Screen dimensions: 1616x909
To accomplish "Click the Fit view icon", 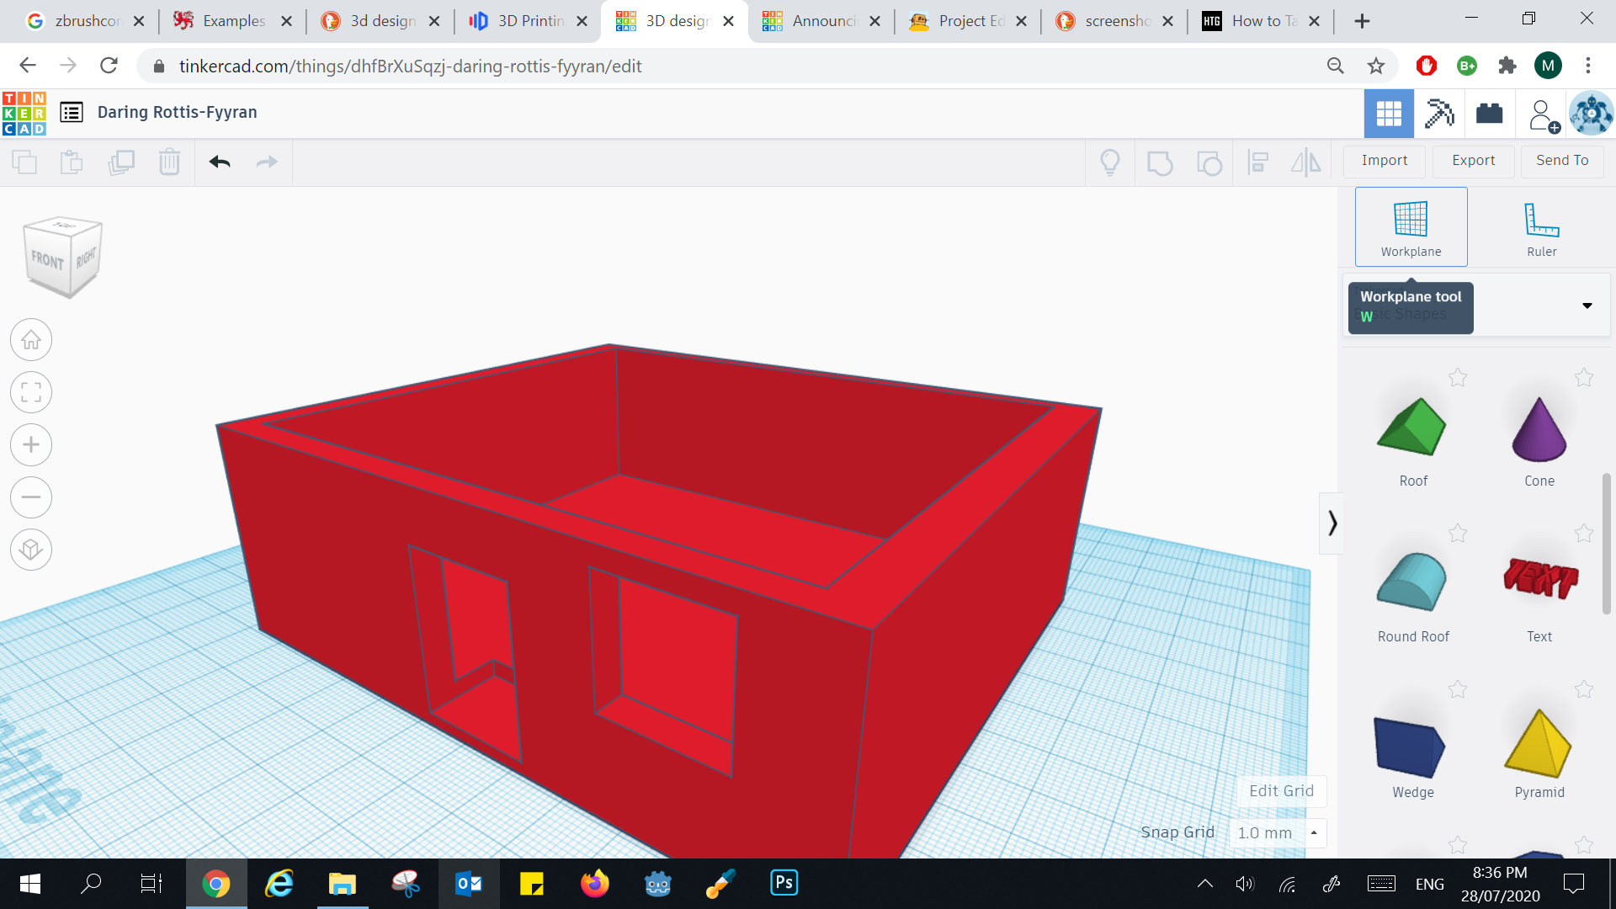I will [x=31, y=392].
